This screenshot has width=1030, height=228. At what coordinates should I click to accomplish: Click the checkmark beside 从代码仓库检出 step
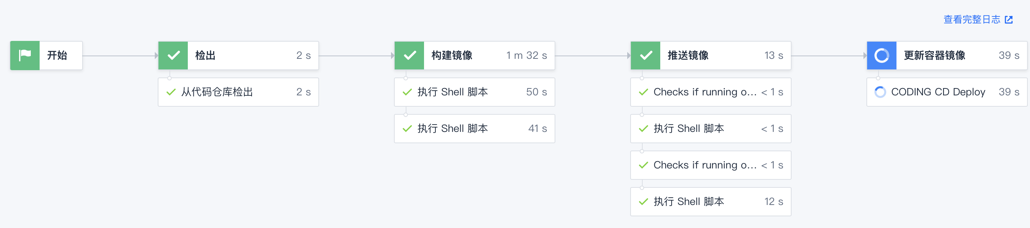click(170, 92)
